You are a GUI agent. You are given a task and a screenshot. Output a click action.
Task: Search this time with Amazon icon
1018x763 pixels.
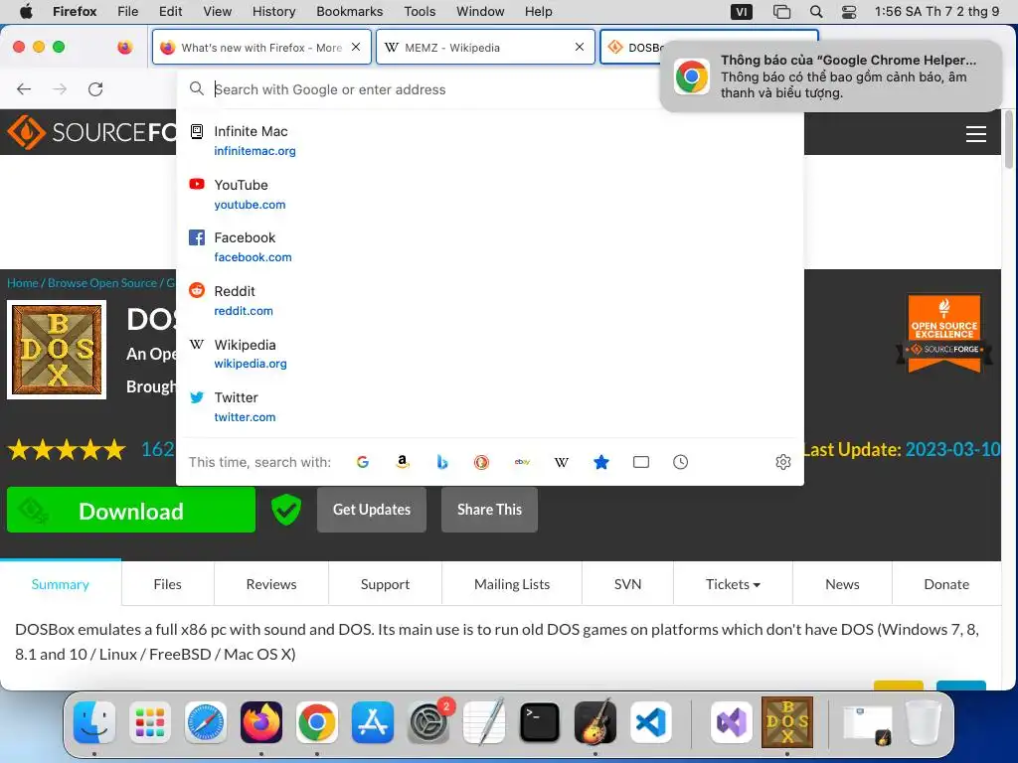coord(403,462)
